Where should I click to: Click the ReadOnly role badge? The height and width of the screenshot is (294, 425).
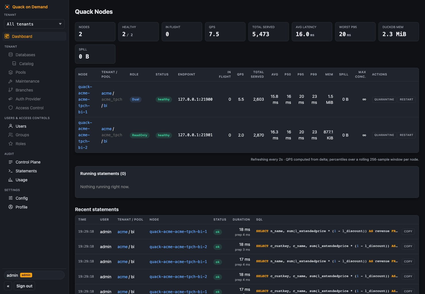tap(140, 135)
